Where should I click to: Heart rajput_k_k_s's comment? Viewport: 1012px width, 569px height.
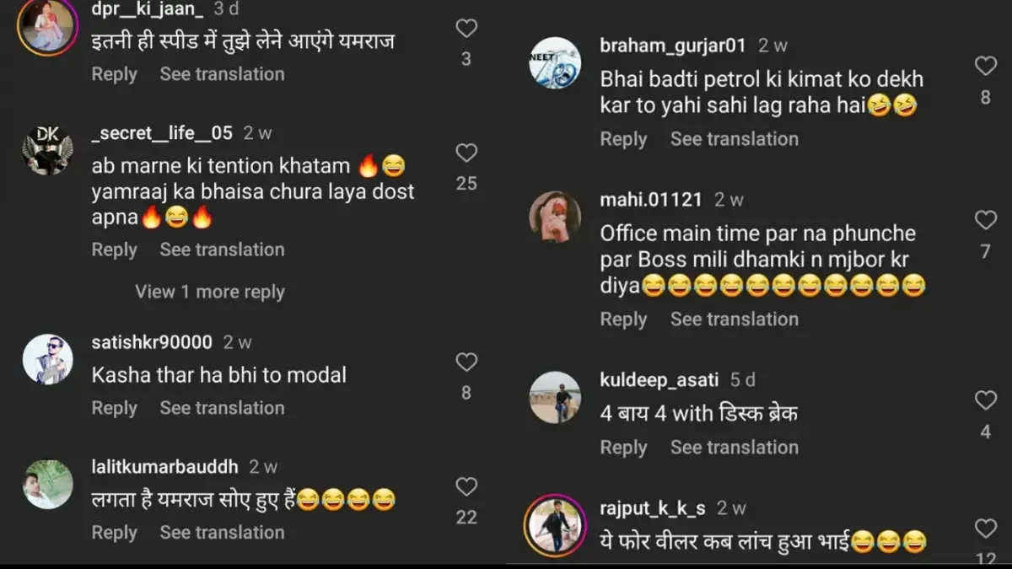click(985, 529)
